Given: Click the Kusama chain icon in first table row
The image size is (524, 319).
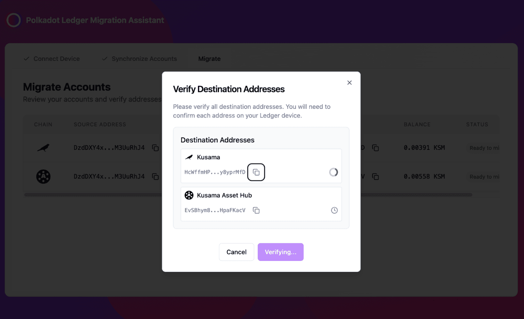Looking at the screenshot, I should 43,148.
